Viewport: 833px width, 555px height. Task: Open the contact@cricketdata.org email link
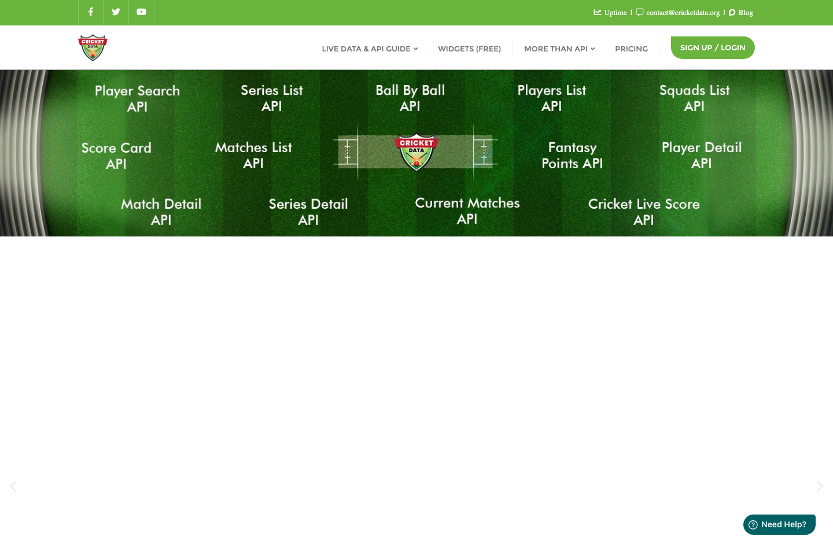pyautogui.click(x=683, y=12)
